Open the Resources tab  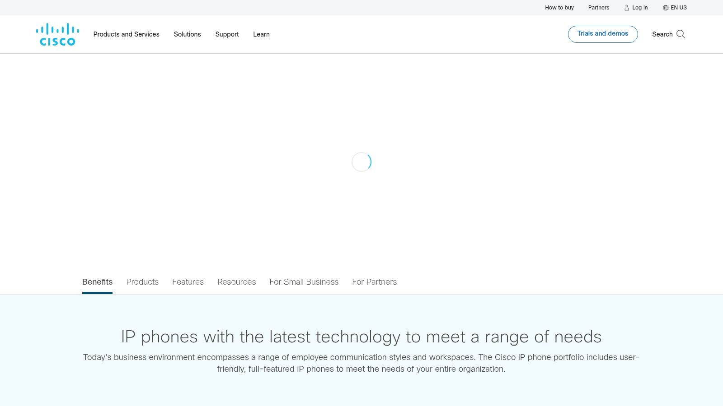(x=237, y=282)
